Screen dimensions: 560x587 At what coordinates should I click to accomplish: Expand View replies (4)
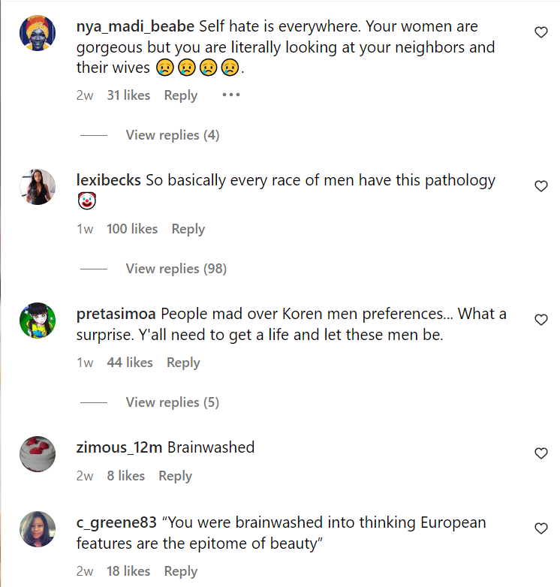pyautogui.click(x=172, y=135)
